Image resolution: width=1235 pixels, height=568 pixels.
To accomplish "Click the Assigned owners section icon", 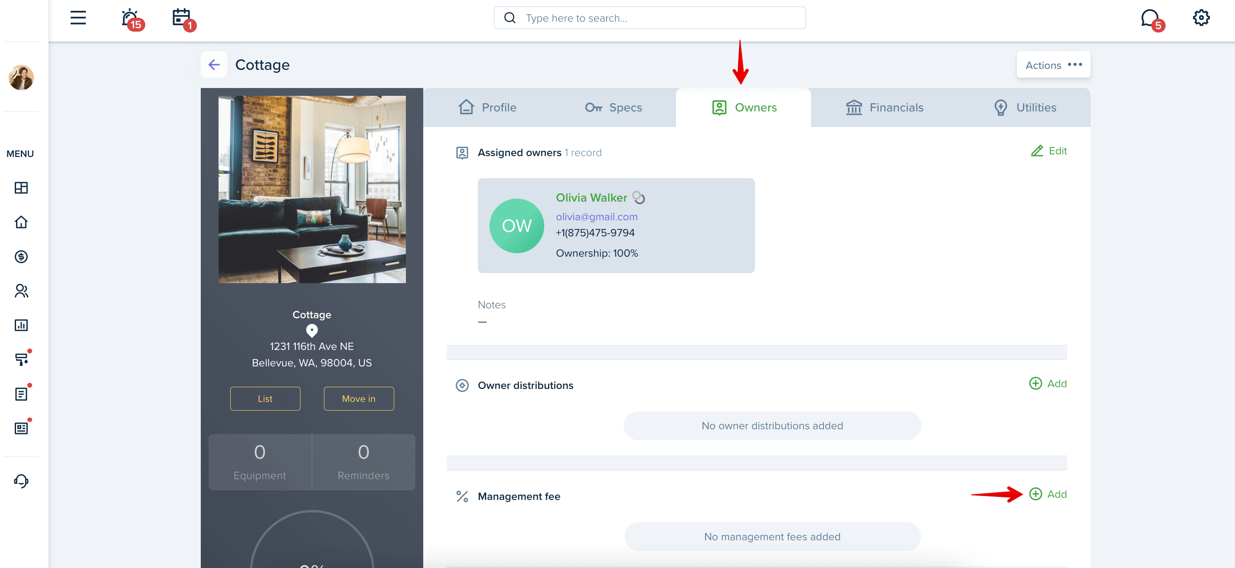I will click(x=462, y=153).
